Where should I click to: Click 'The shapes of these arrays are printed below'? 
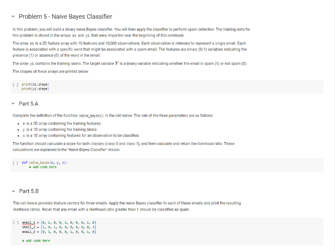click(x=50, y=71)
